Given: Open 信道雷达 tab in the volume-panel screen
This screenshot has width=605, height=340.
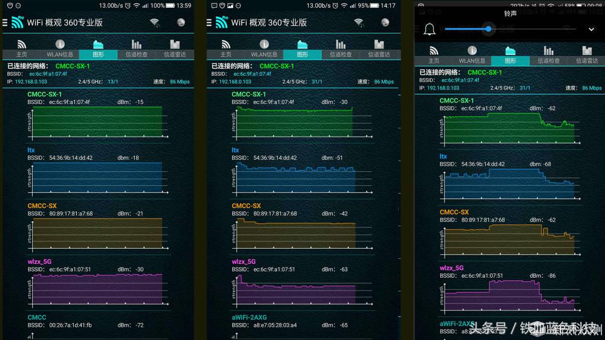Looking at the screenshot, I should pyautogui.click(x=587, y=55).
